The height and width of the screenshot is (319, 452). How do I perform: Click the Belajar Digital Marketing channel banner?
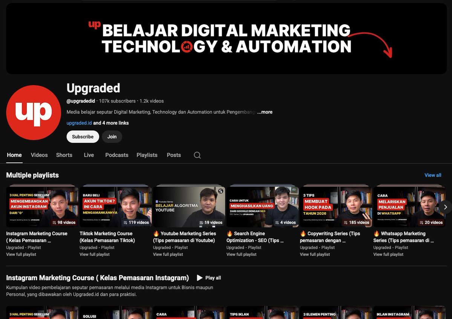pyautogui.click(x=226, y=38)
